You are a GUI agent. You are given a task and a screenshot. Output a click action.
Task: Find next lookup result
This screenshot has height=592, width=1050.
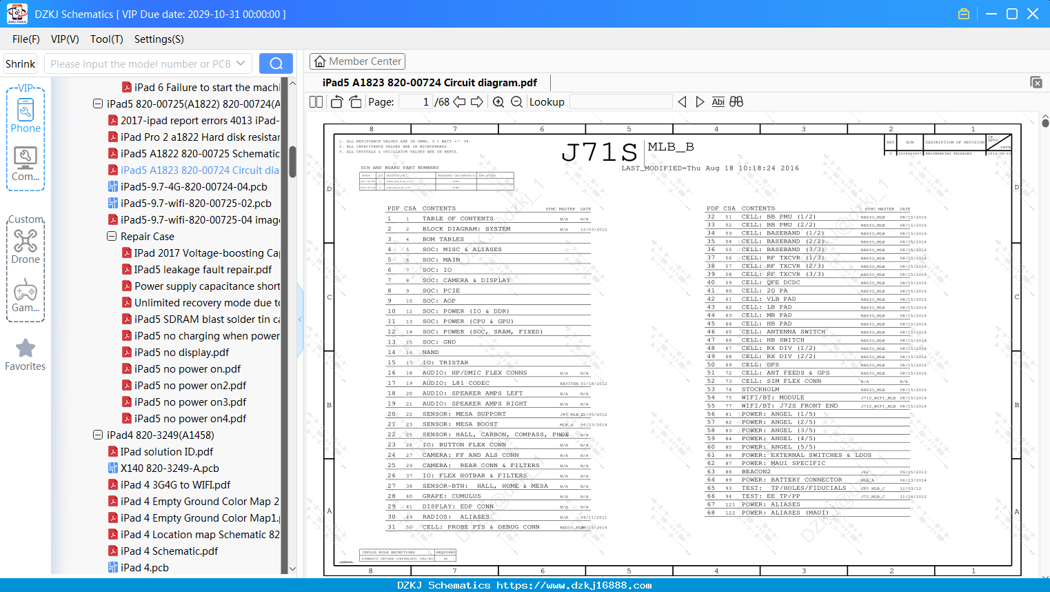700,102
